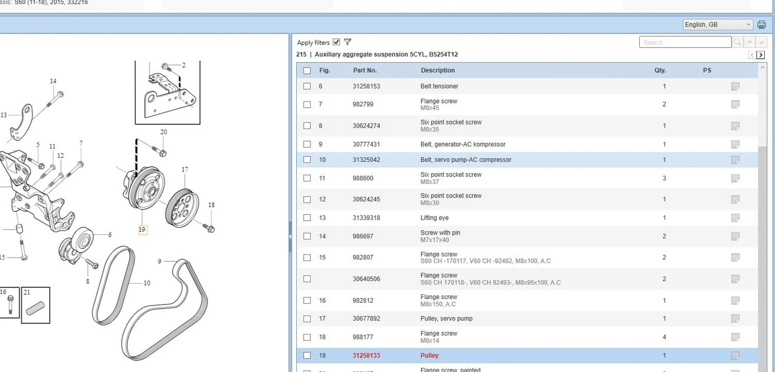This screenshot has width=775, height=372.
Task: Navigate to previous section chevron
Action: pyautogui.click(x=752, y=55)
